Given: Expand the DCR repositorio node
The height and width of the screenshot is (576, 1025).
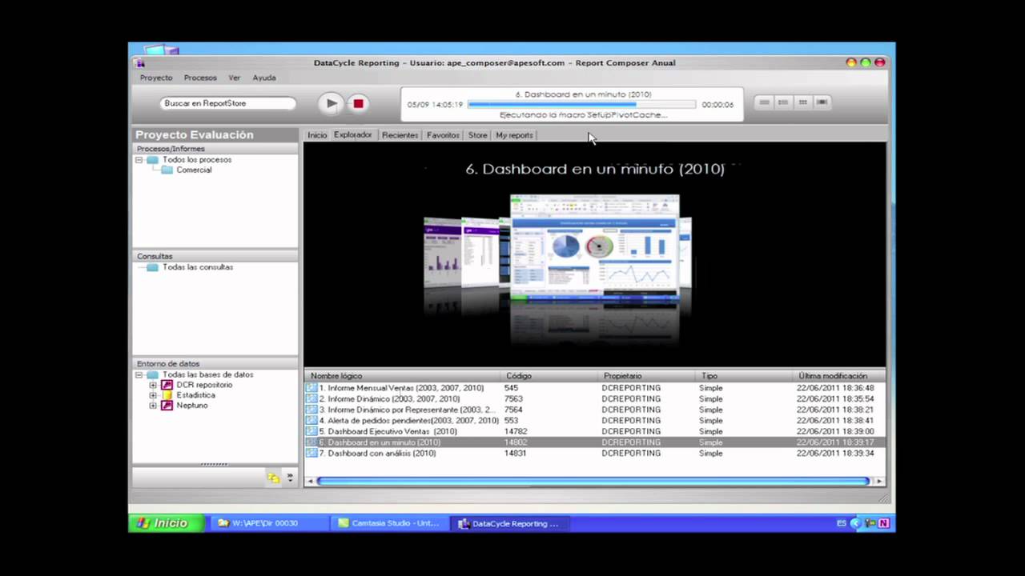Looking at the screenshot, I should click(153, 385).
